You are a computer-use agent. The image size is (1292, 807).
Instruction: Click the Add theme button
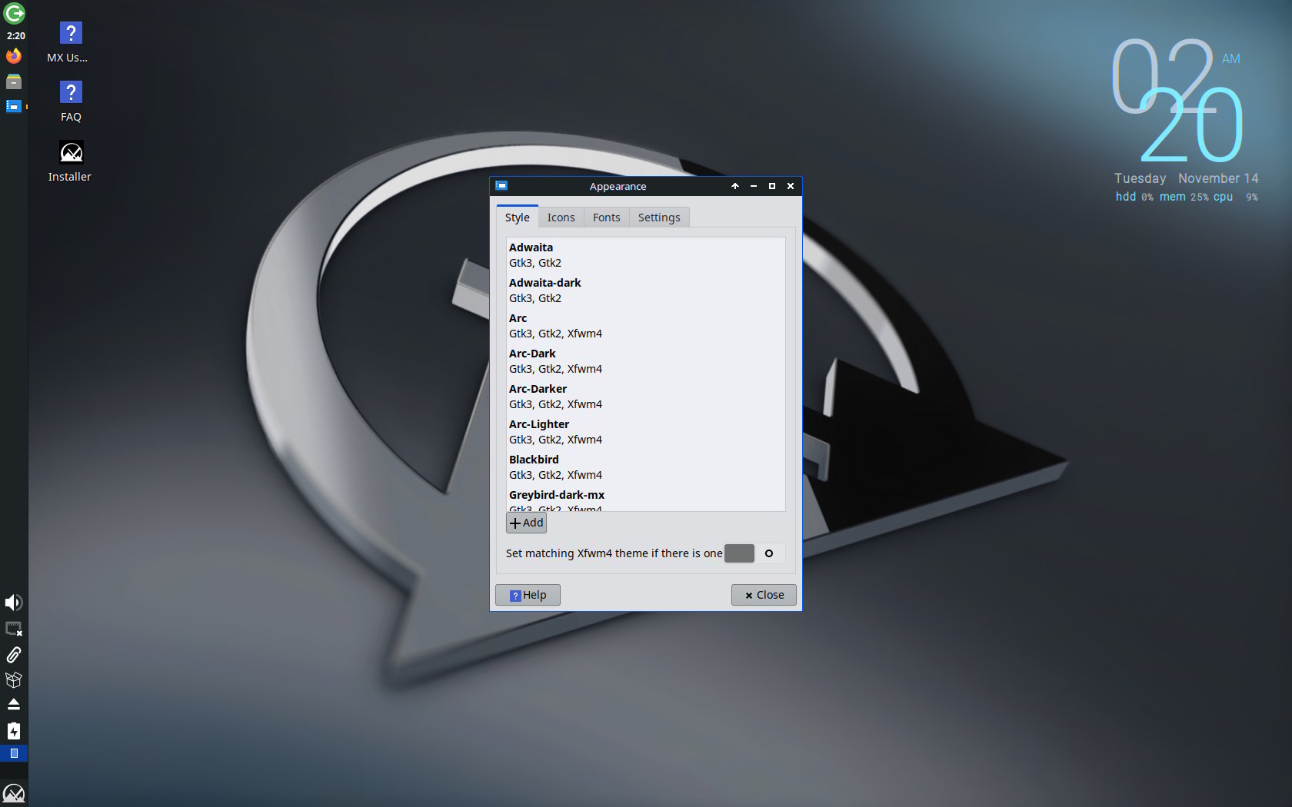click(526, 523)
